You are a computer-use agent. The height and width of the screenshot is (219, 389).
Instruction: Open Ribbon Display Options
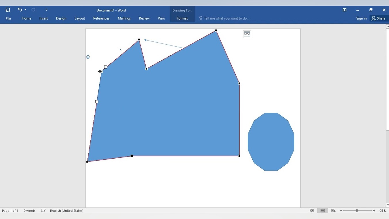point(344,10)
